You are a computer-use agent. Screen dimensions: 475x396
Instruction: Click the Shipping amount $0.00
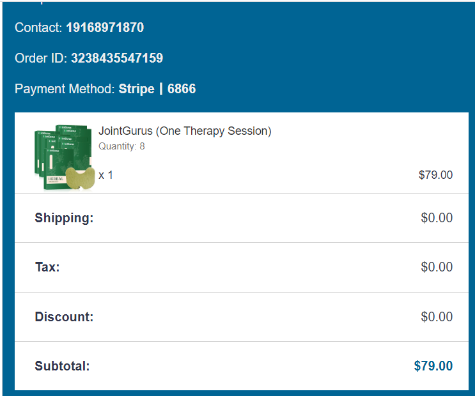pyautogui.click(x=436, y=218)
